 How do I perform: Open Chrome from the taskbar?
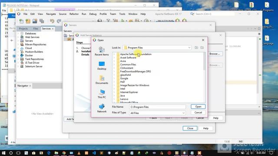[x=64, y=153]
